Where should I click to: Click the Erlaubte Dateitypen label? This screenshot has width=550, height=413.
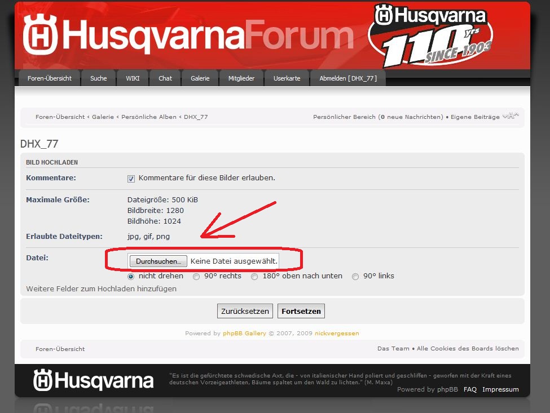click(64, 237)
